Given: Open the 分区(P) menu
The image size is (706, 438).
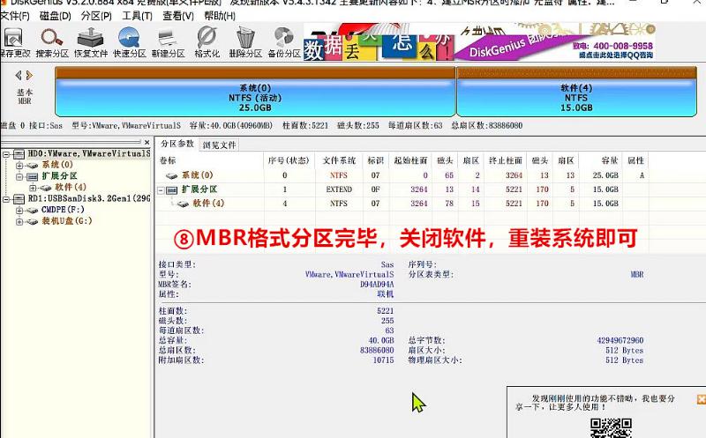Looking at the screenshot, I should tap(95, 16).
